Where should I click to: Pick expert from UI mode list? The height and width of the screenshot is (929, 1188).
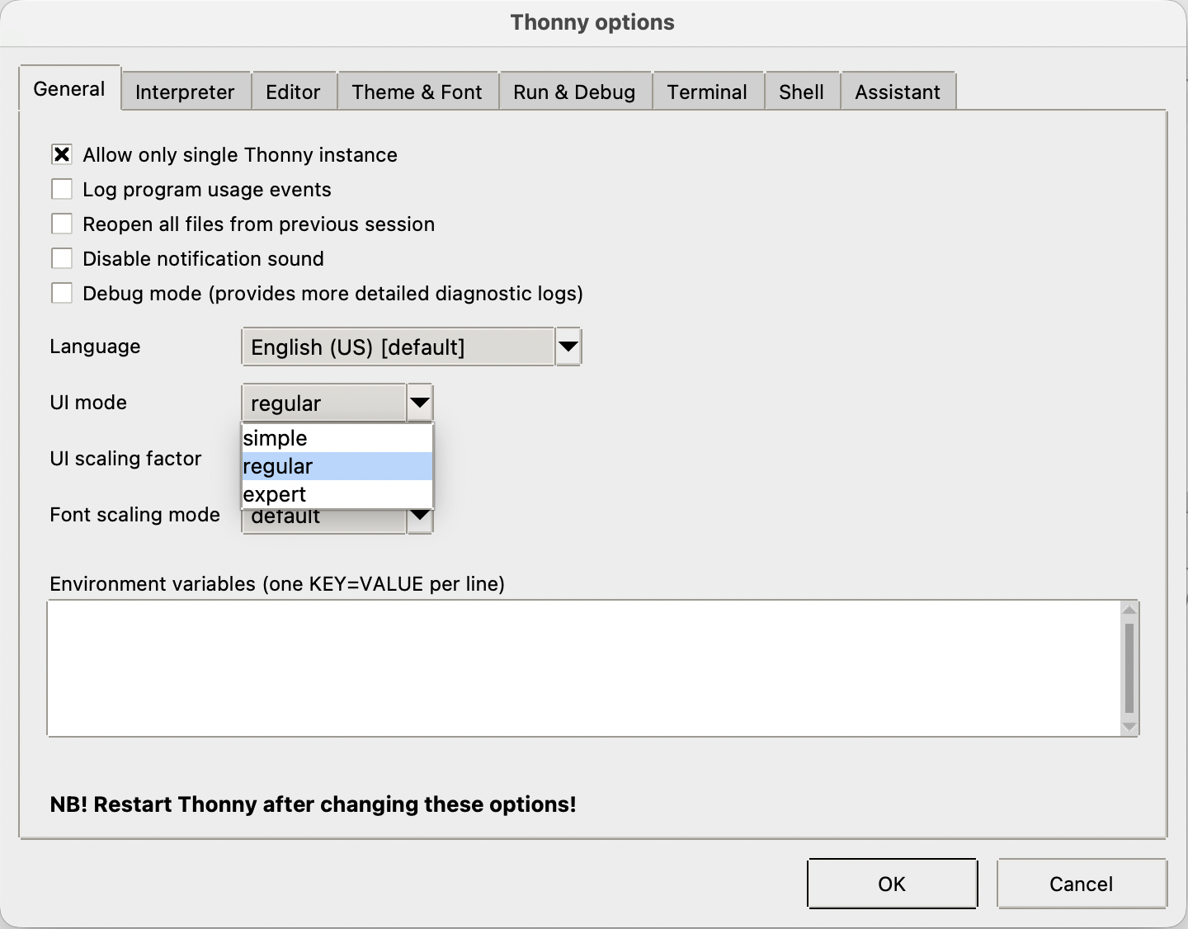(337, 494)
